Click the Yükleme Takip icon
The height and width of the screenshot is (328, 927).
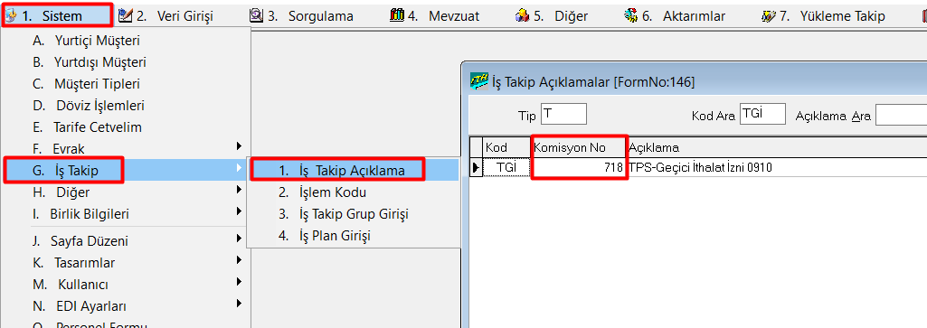pos(769,16)
